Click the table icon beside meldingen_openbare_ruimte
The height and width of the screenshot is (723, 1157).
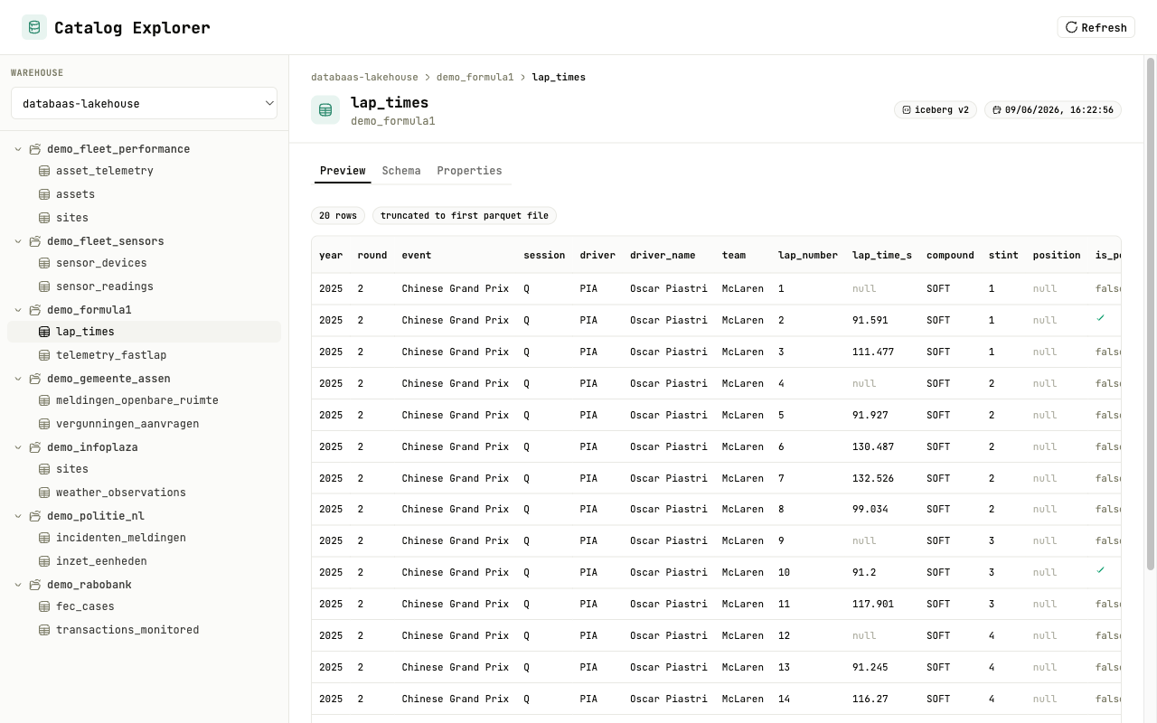tap(44, 400)
